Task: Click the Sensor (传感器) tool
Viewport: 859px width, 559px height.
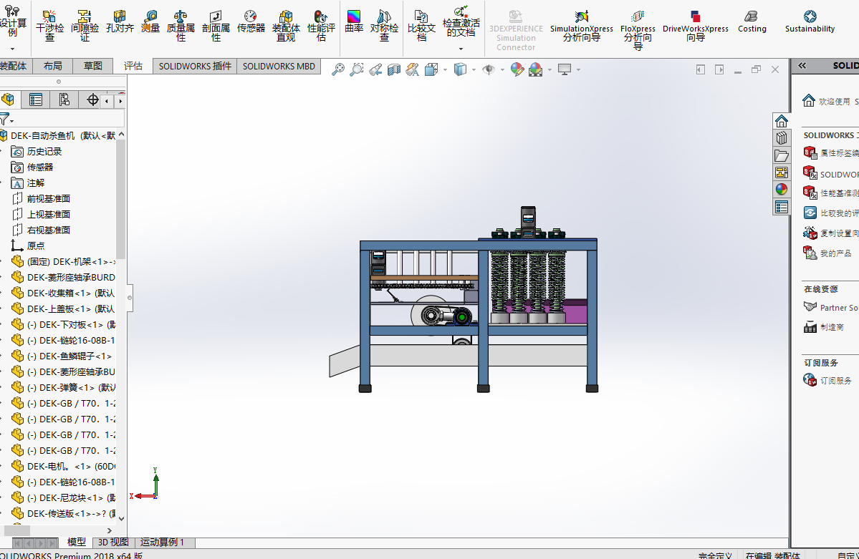Action: tap(251, 22)
